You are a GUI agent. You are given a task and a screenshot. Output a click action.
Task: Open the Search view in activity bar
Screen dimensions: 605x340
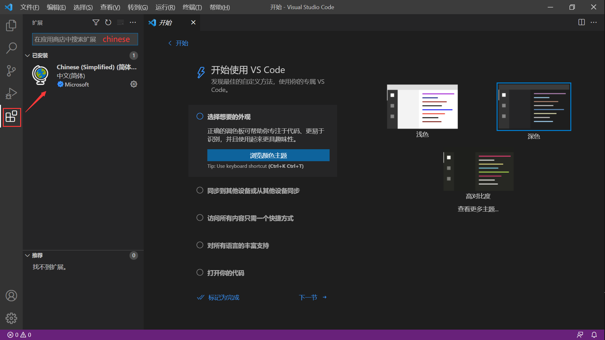[x=11, y=48]
